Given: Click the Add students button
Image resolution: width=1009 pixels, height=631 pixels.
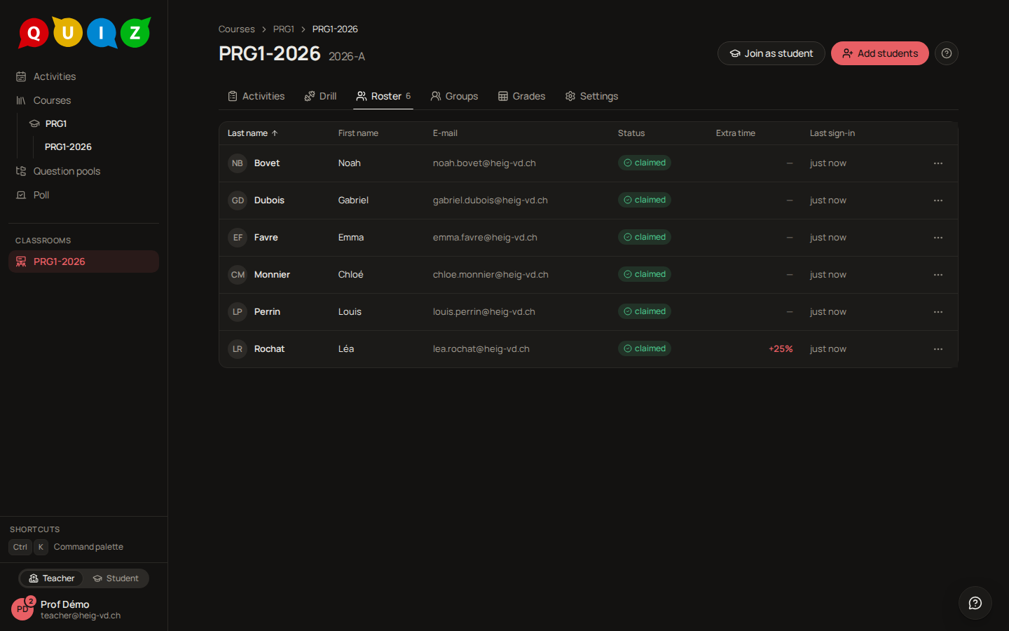Looking at the screenshot, I should [879, 53].
